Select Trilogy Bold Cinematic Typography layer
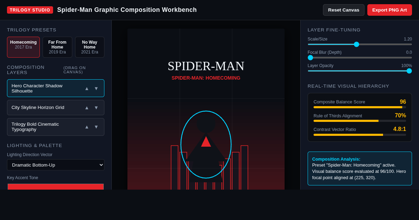The width and height of the screenshot is (419, 220). point(56,127)
